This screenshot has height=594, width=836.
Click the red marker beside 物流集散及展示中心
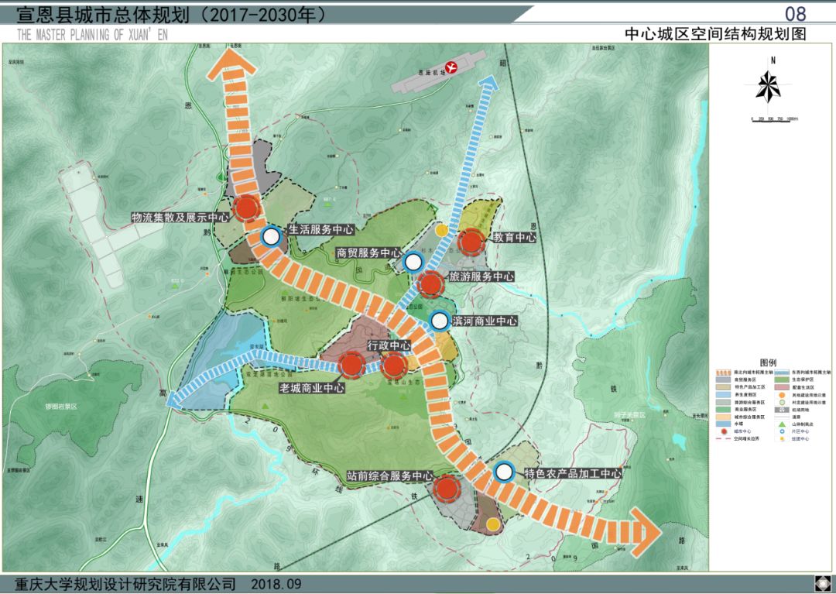(x=247, y=208)
